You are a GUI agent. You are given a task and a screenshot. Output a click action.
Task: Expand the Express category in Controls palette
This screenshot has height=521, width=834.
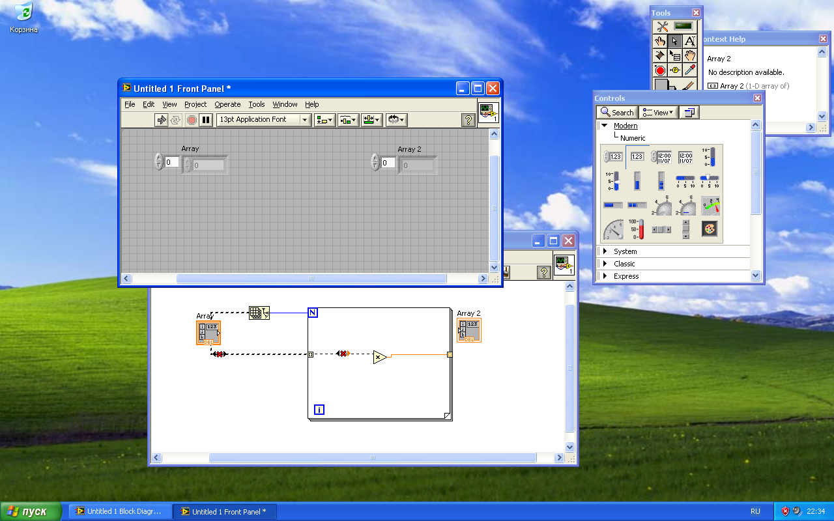click(x=604, y=276)
